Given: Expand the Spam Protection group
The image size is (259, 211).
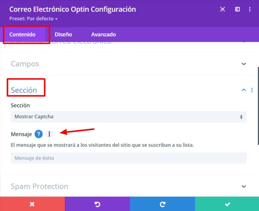Looking at the screenshot, I should [129, 186].
